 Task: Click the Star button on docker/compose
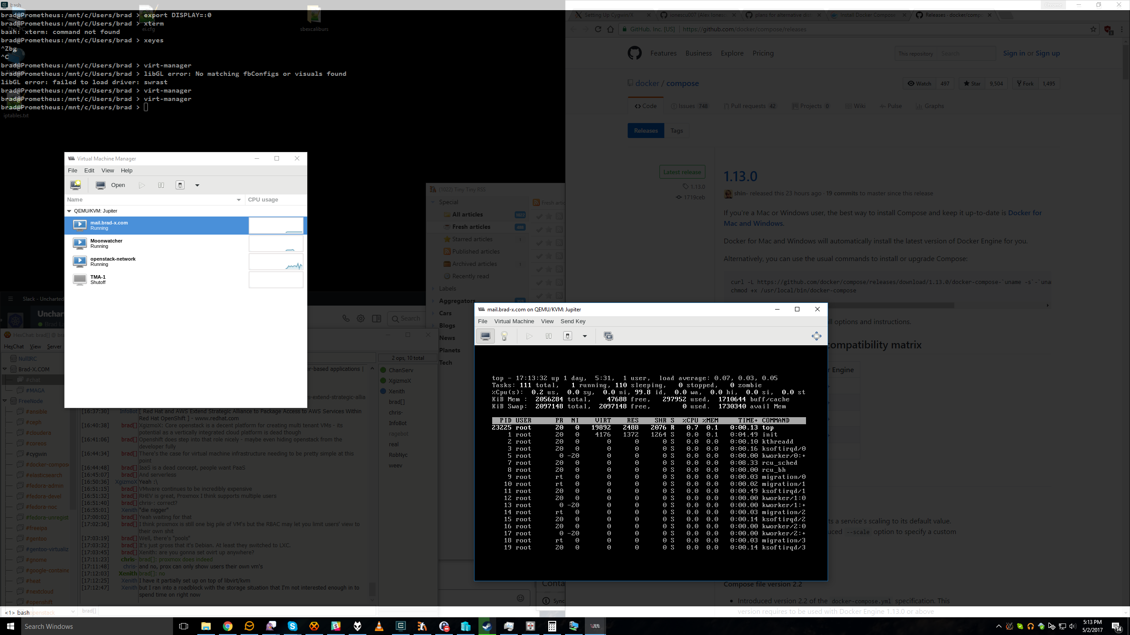click(x=972, y=83)
